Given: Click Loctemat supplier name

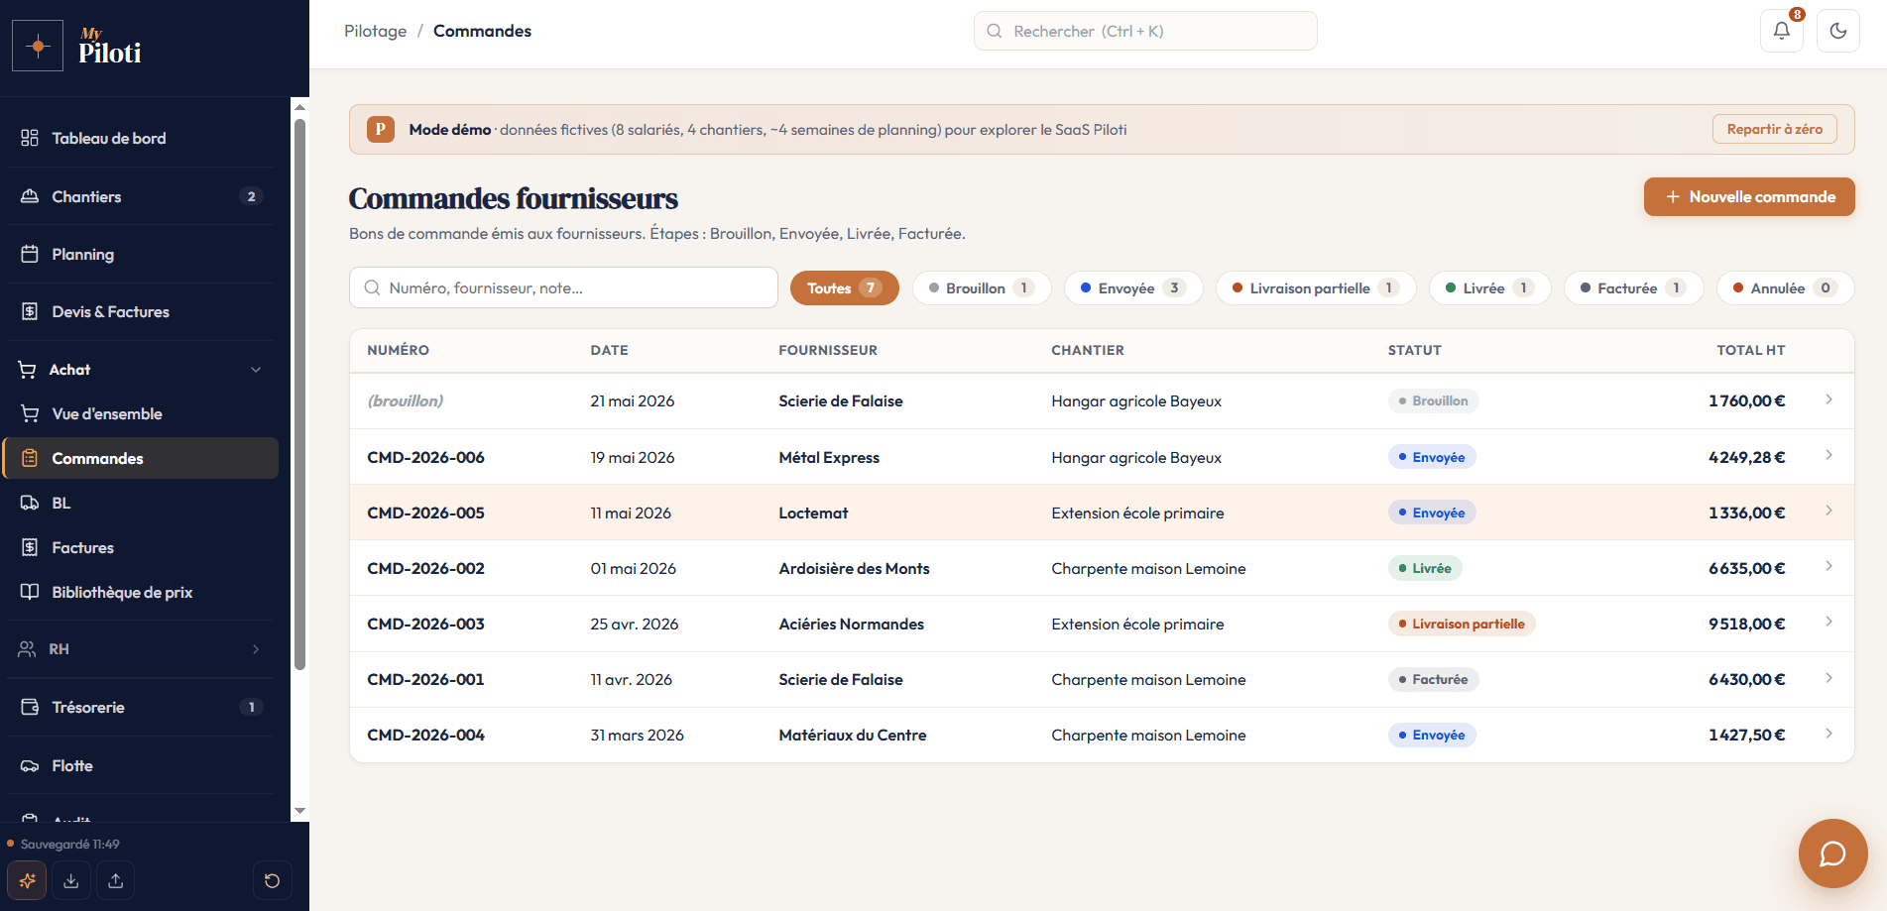Looking at the screenshot, I should pyautogui.click(x=813, y=512).
